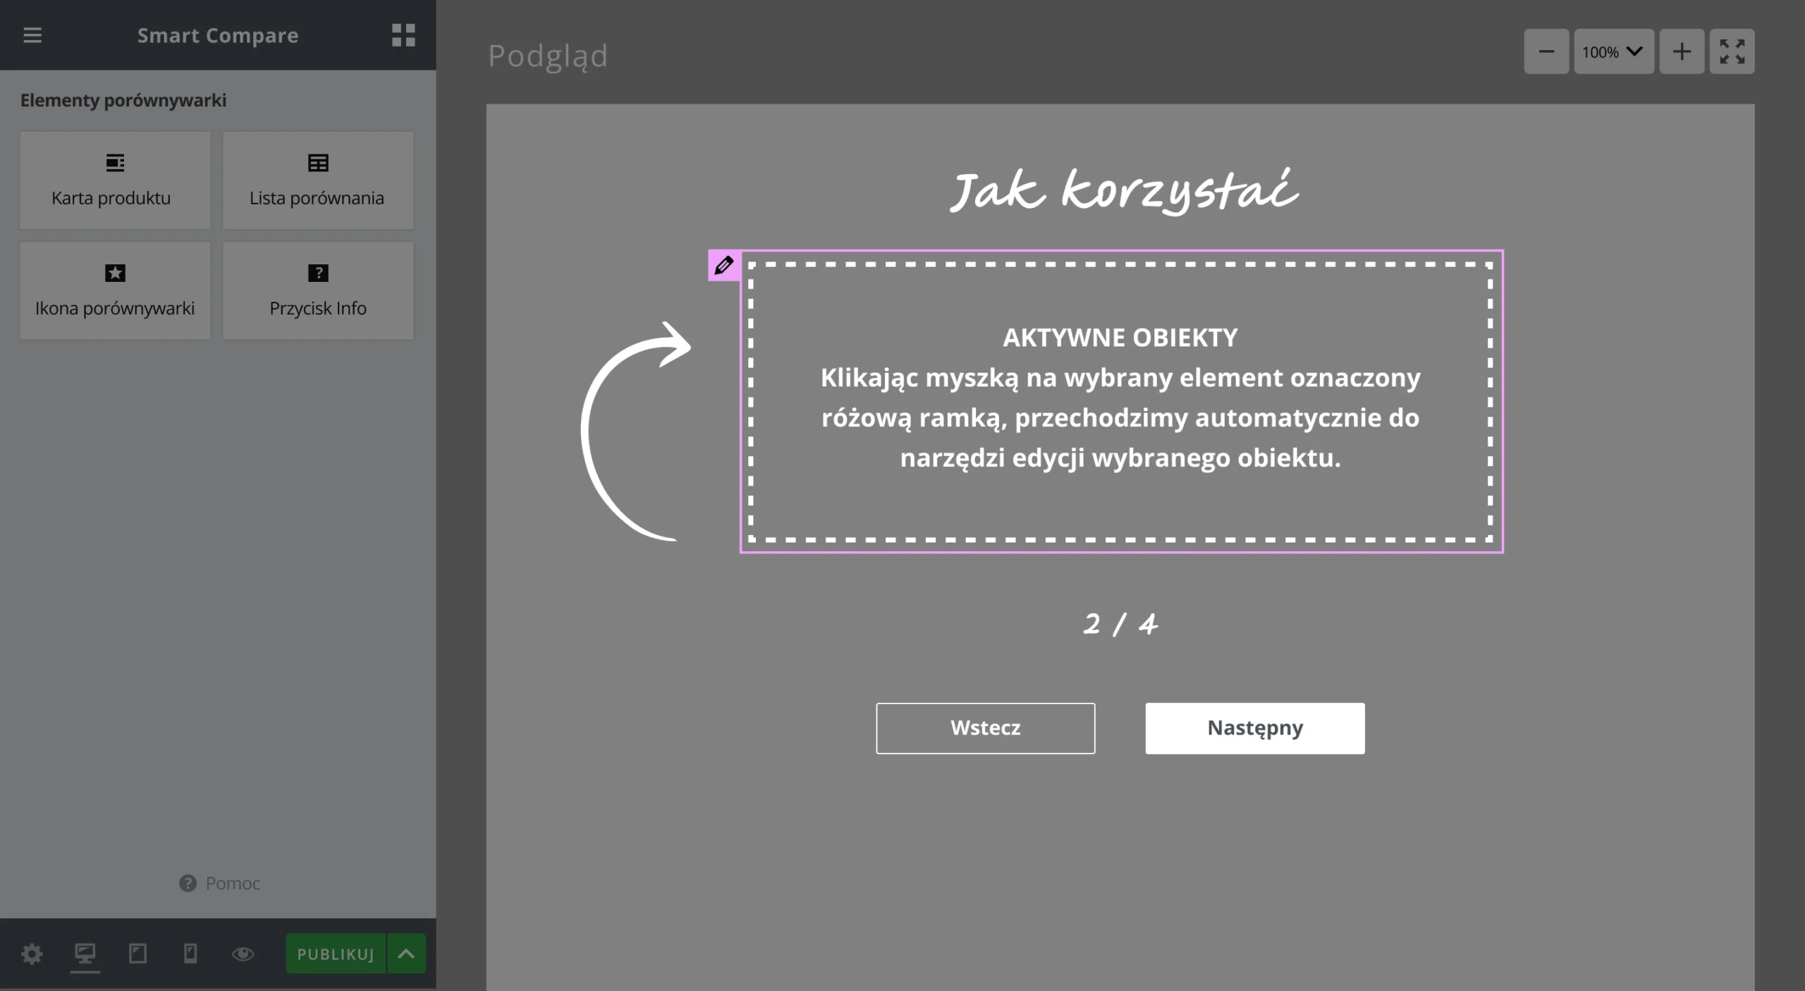Click the PUBLIKUJ button
The image size is (1805, 991).
(336, 954)
